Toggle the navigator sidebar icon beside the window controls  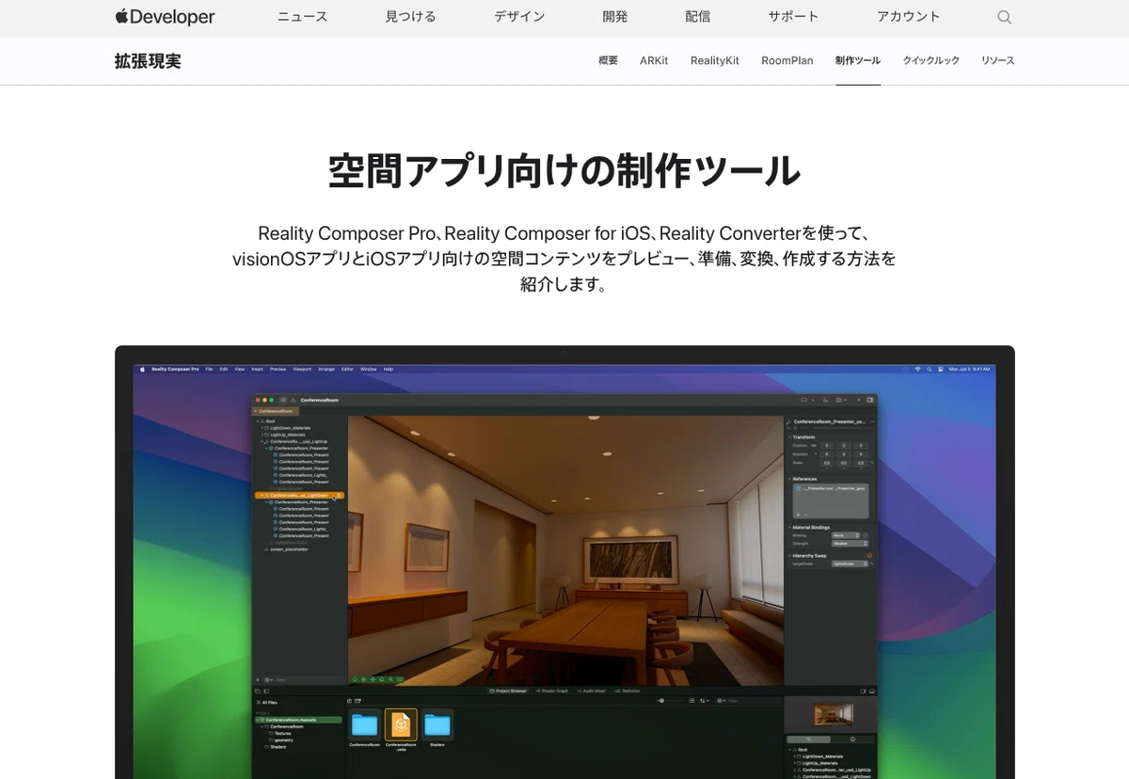tap(283, 400)
